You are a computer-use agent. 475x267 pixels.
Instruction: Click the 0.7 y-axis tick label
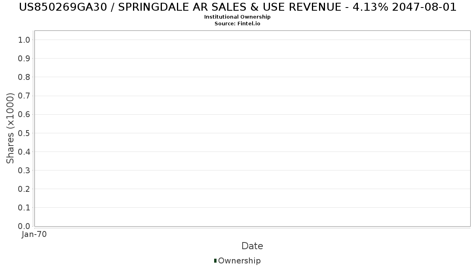click(24, 96)
